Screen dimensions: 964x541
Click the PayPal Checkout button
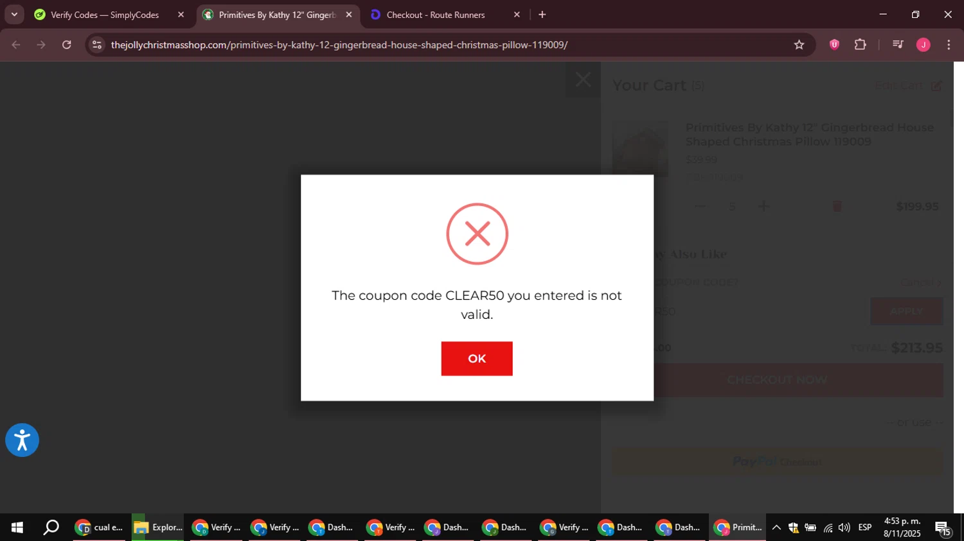(778, 461)
